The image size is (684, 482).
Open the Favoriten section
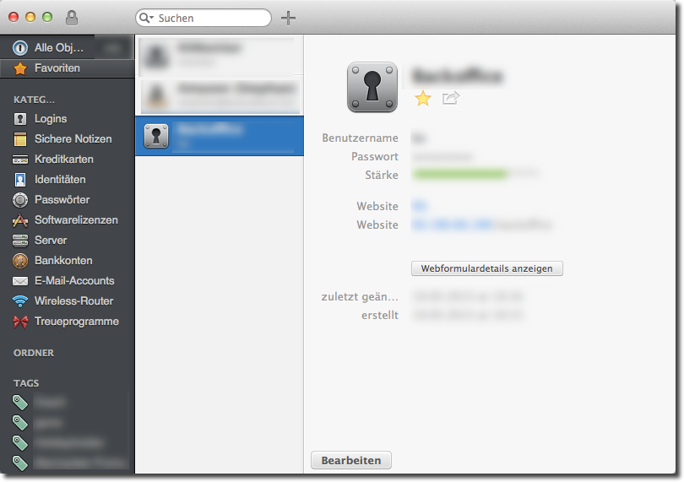[x=57, y=68]
